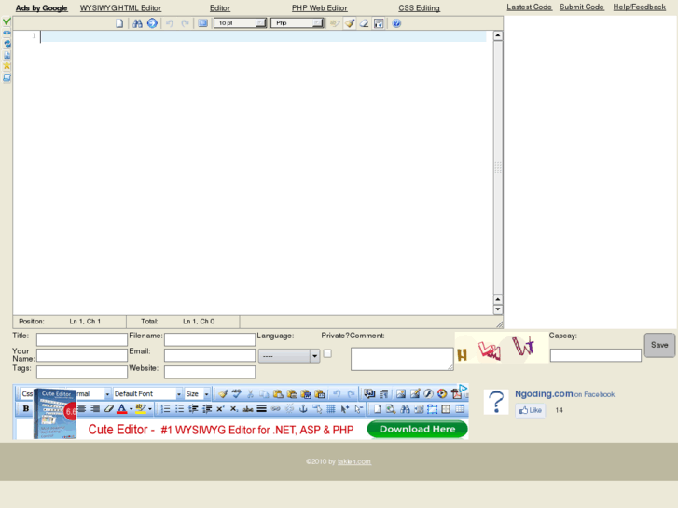Click the new document icon in editor toolbar
The width and height of the screenshot is (678, 508).
coord(119,23)
